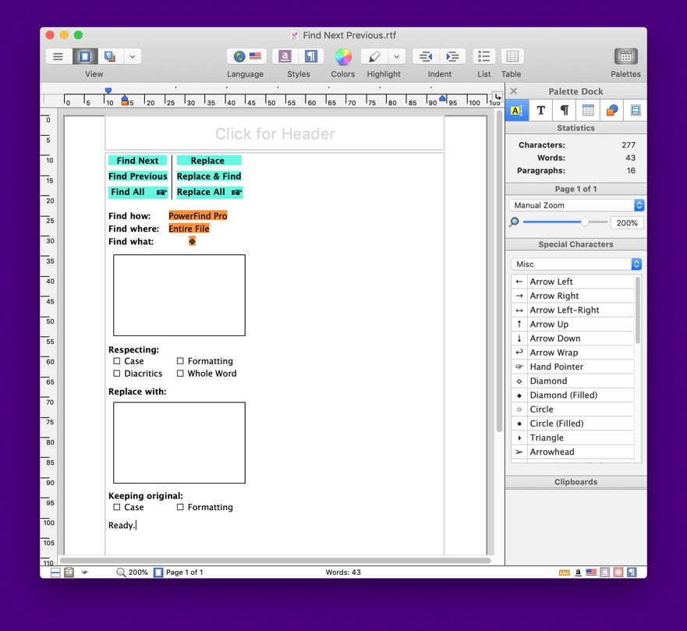Screen dimensions: 687x631
Task: Increase indent with right indent icon
Action: tap(452, 57)
